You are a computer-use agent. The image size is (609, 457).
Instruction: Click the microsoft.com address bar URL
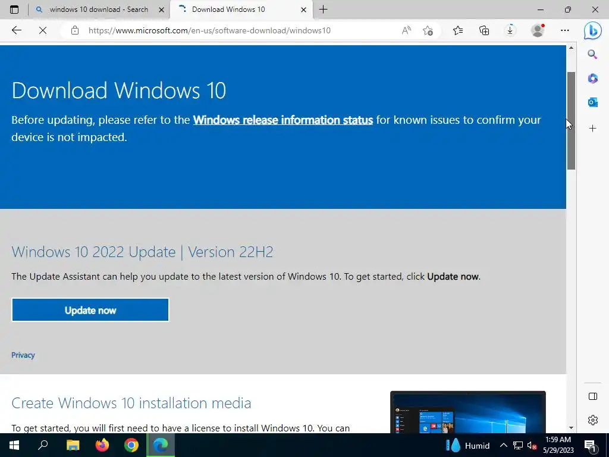tap(209, 30)
